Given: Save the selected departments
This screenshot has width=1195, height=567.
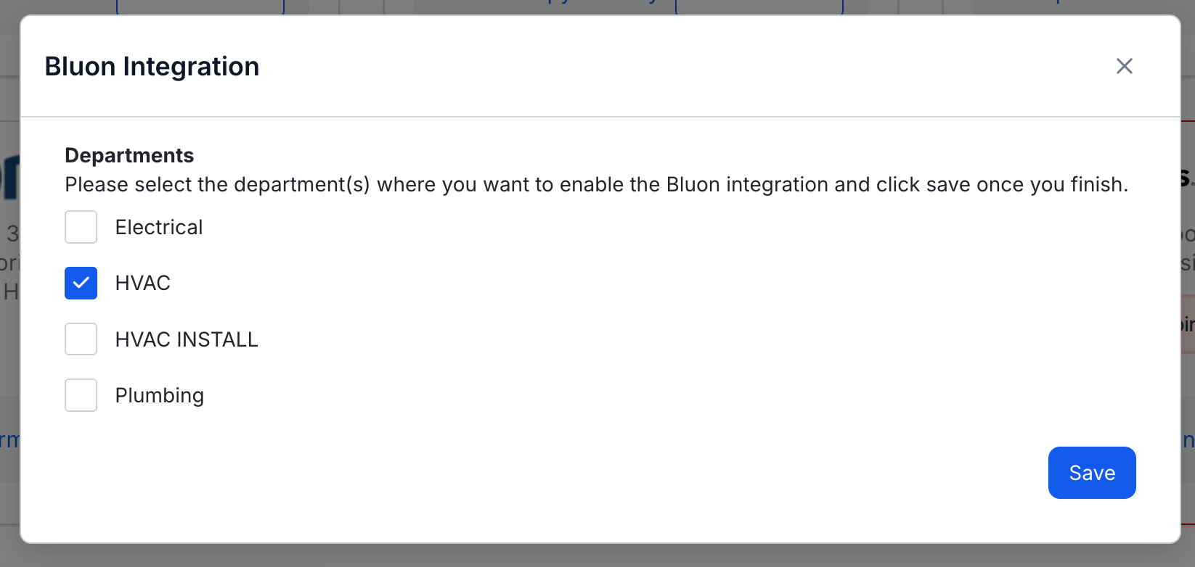Looking at the screenshot, I should [x=1092, y=473].
